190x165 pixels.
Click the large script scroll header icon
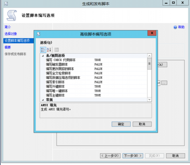tap(12, 15)
